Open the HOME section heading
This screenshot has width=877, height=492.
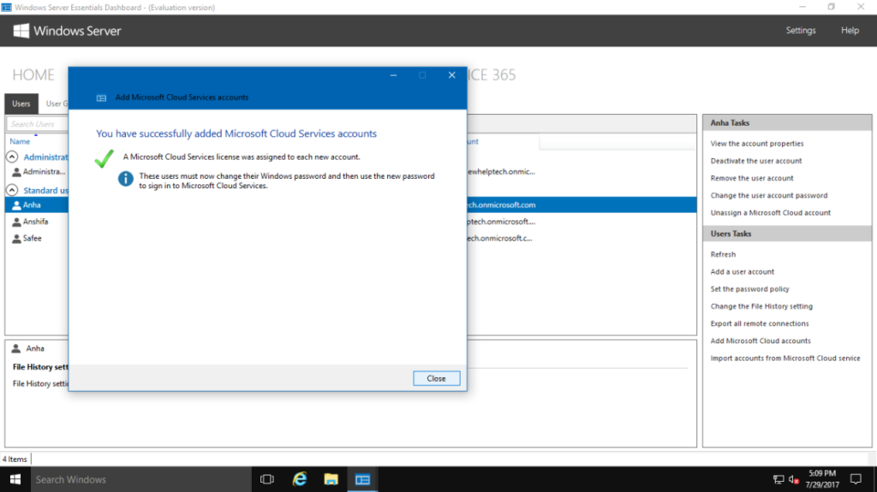coord(33,75)
